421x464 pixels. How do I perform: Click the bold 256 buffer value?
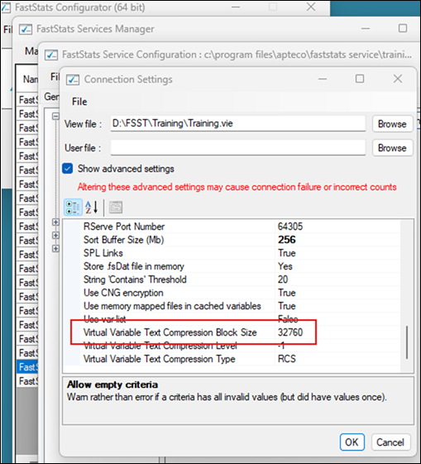(287, 240)
